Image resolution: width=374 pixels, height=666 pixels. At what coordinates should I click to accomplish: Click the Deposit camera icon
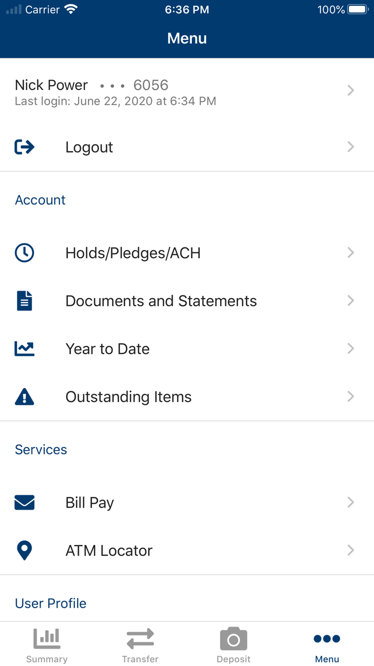pos(233,638)
